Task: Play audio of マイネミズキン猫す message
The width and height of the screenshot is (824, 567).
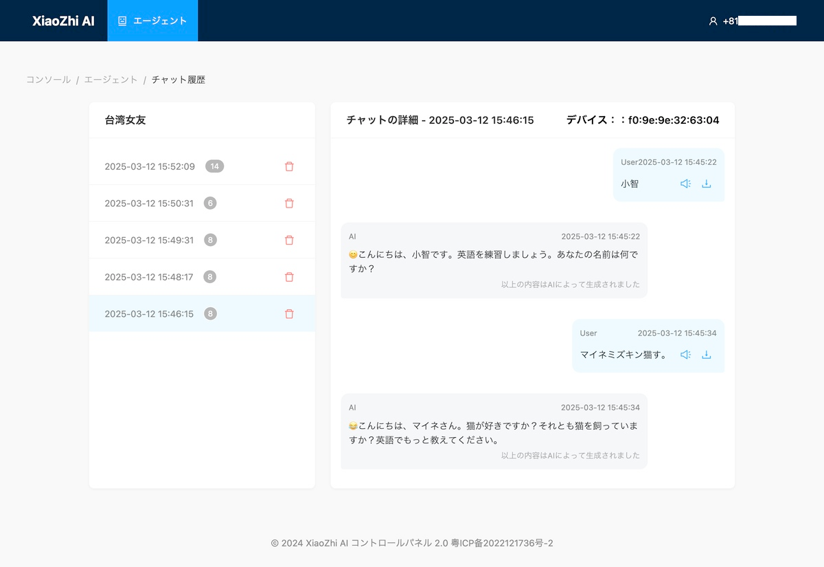Action: click(x=685, y=355)
